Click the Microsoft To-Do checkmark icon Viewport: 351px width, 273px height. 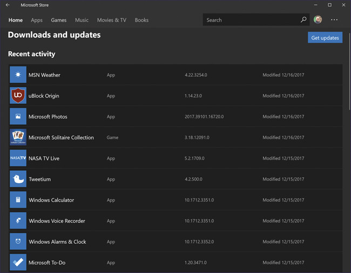[x=18, y=262]
